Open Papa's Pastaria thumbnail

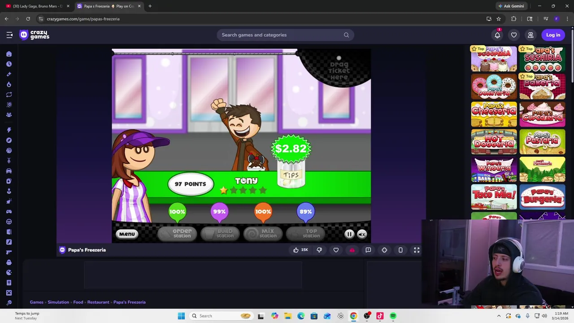[x=542, y=142]
